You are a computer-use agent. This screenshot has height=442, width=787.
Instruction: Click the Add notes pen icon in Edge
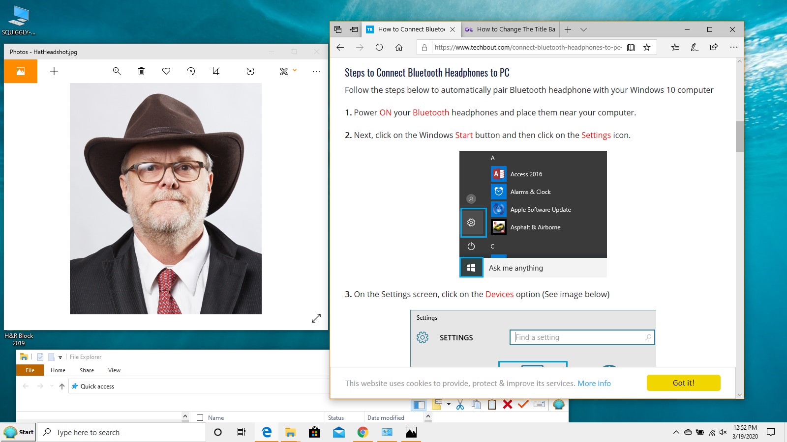[x=694, y=47]
